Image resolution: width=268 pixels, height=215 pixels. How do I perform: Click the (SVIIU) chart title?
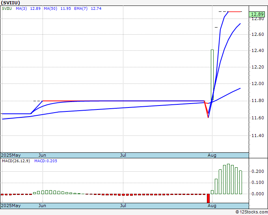10,3
